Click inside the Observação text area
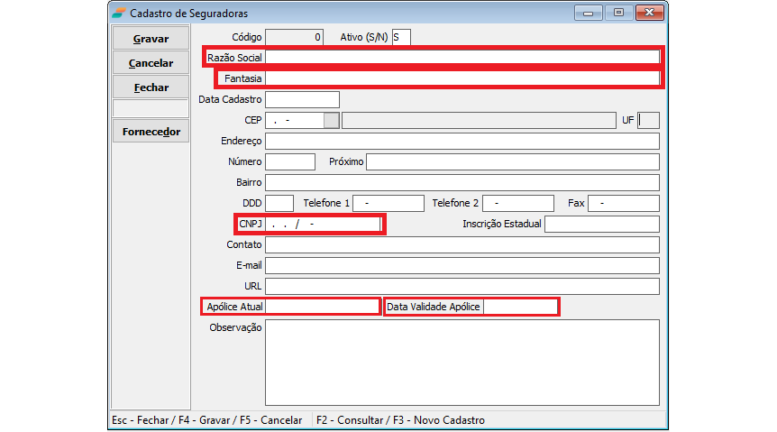 pos(462,362)
